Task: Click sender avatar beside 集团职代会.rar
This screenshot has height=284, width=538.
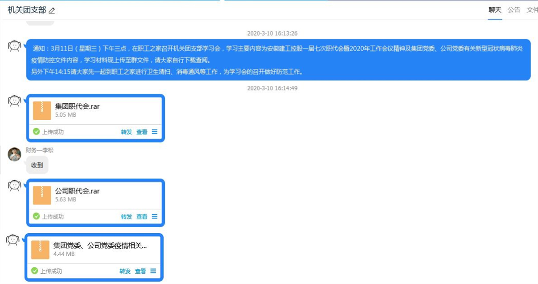Action: click(15, 101)
